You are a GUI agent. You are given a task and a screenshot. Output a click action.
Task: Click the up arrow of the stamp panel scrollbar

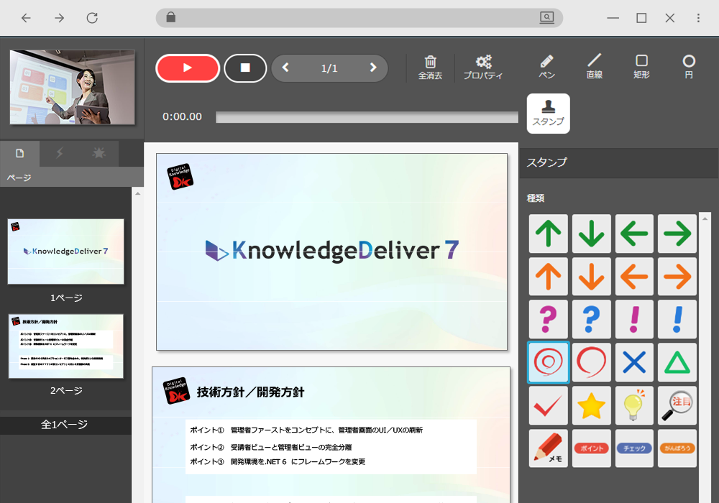pyautogui.click(x=705, y=219)
